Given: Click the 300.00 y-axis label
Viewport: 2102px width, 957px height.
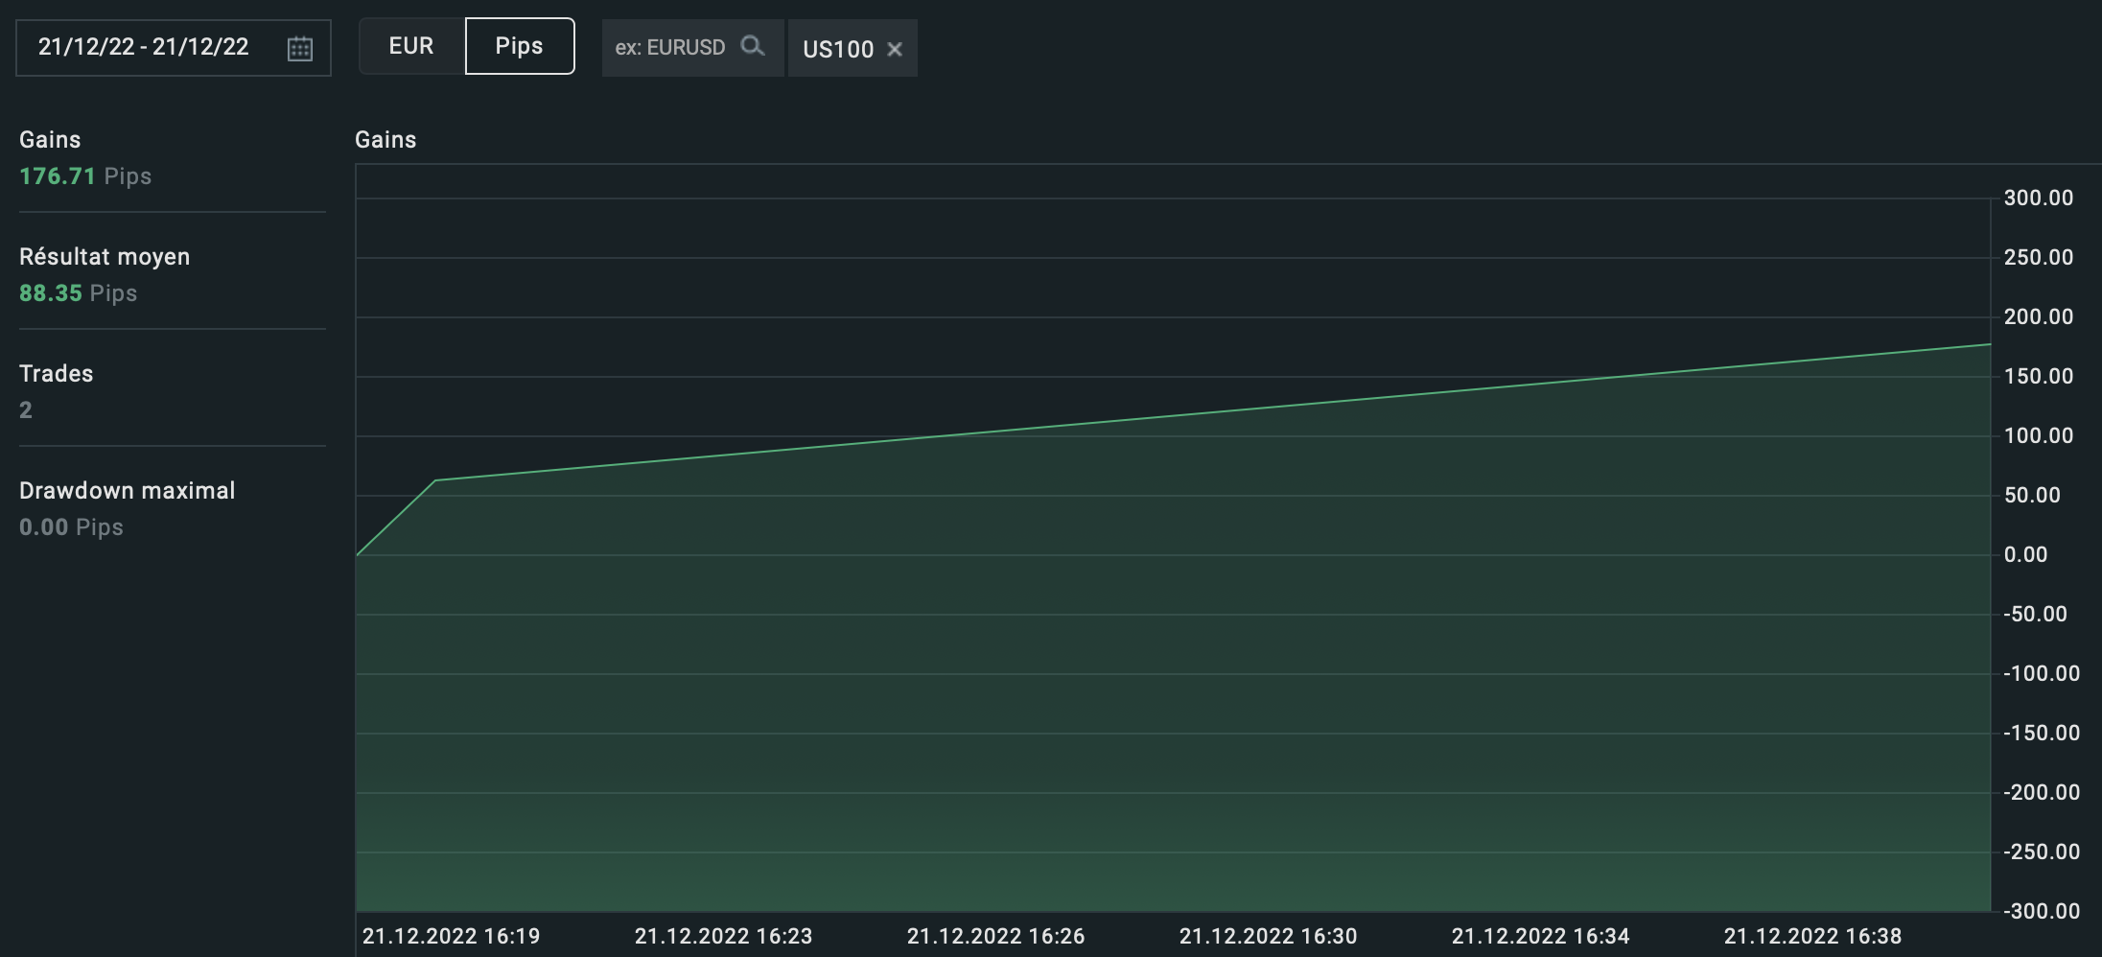Looking at the screenshot, I should click(x=2039, y=198).
